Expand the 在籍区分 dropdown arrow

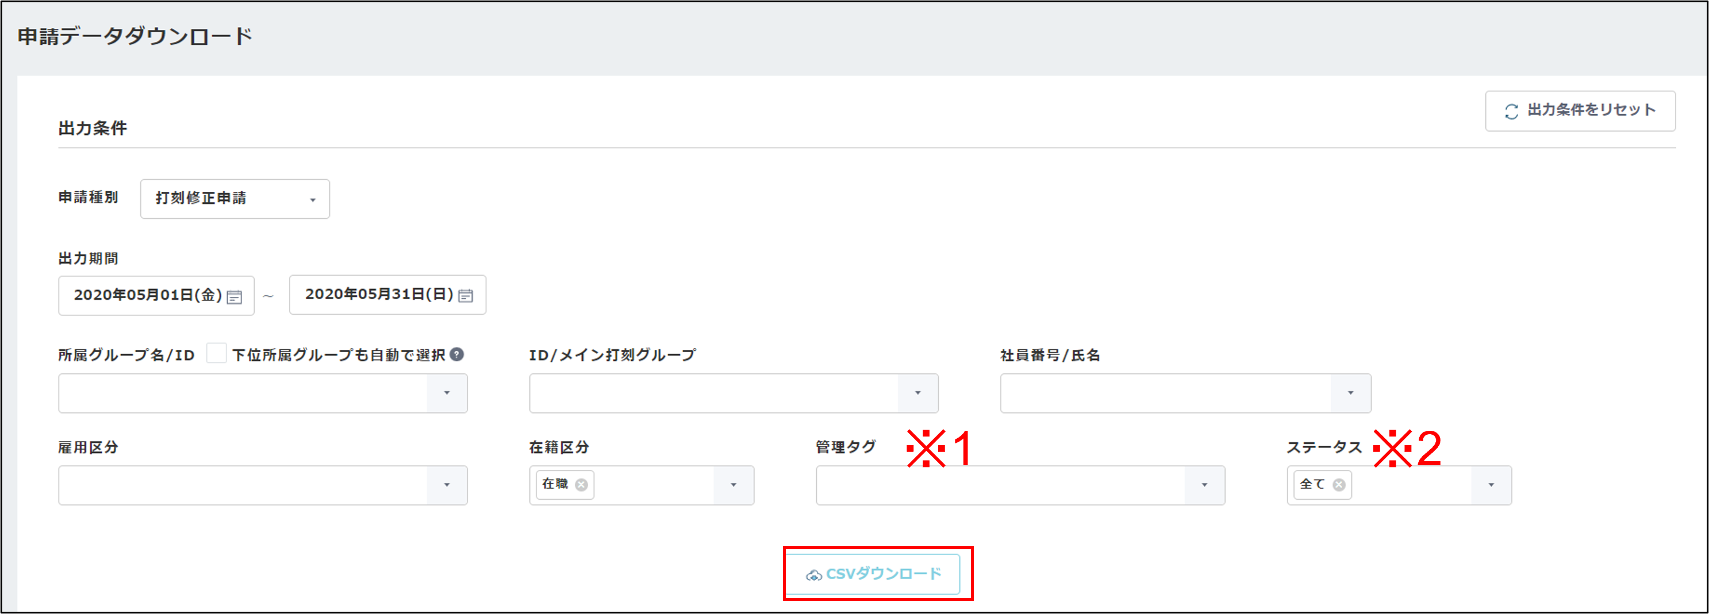(733, 485)
